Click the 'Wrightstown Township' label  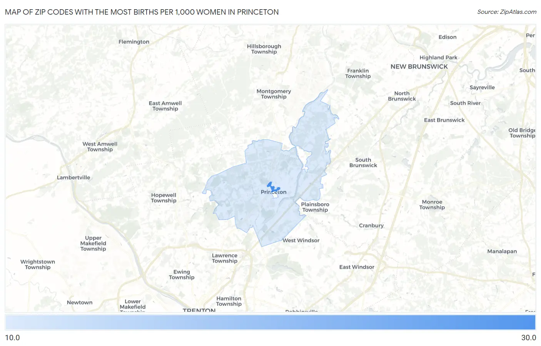(38, 264)
